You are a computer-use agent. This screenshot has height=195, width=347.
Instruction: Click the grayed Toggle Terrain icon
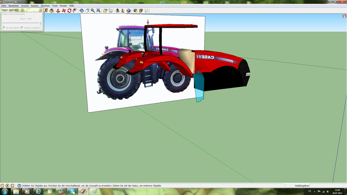[x=111, y=10]
